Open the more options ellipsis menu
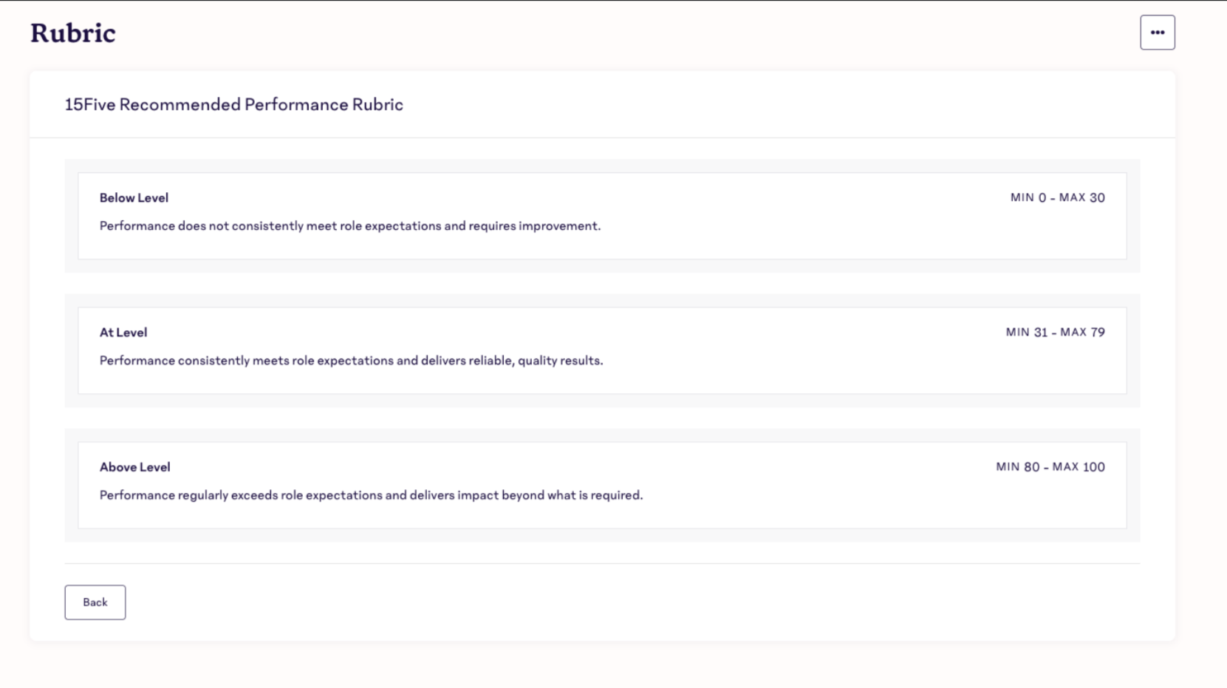 click(1157, 33)
